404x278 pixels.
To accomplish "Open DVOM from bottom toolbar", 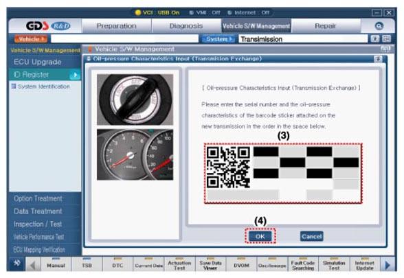I will (x=241, y=264).
